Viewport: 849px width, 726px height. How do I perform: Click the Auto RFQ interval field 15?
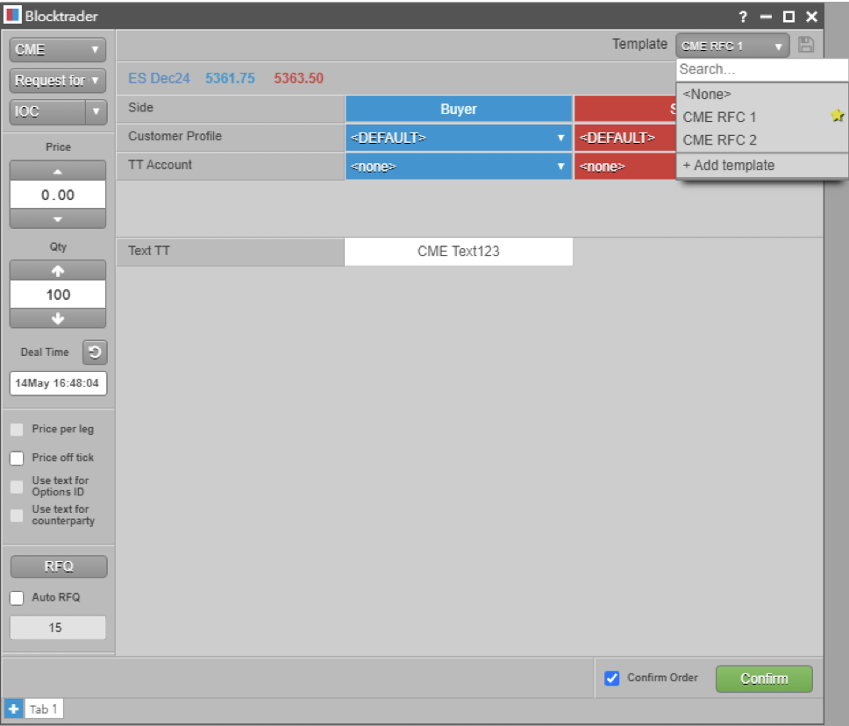click(x=57, y=628)
